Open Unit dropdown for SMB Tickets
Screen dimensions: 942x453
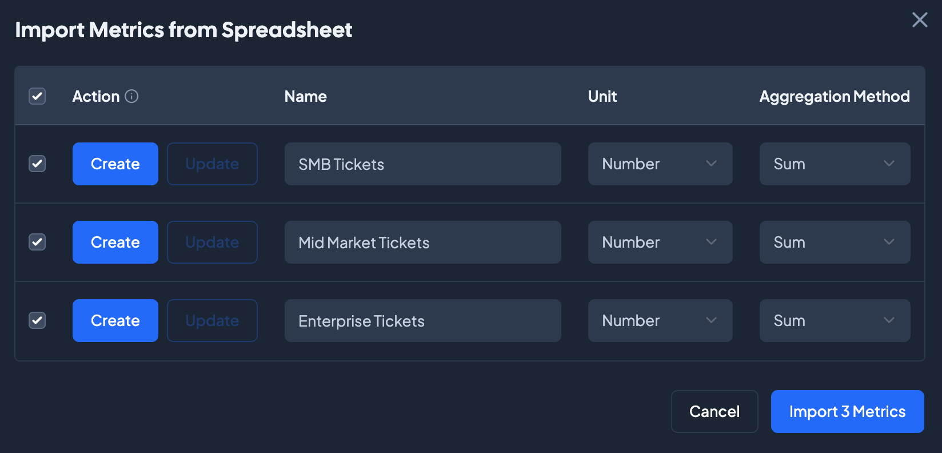(x=660, y=164)
